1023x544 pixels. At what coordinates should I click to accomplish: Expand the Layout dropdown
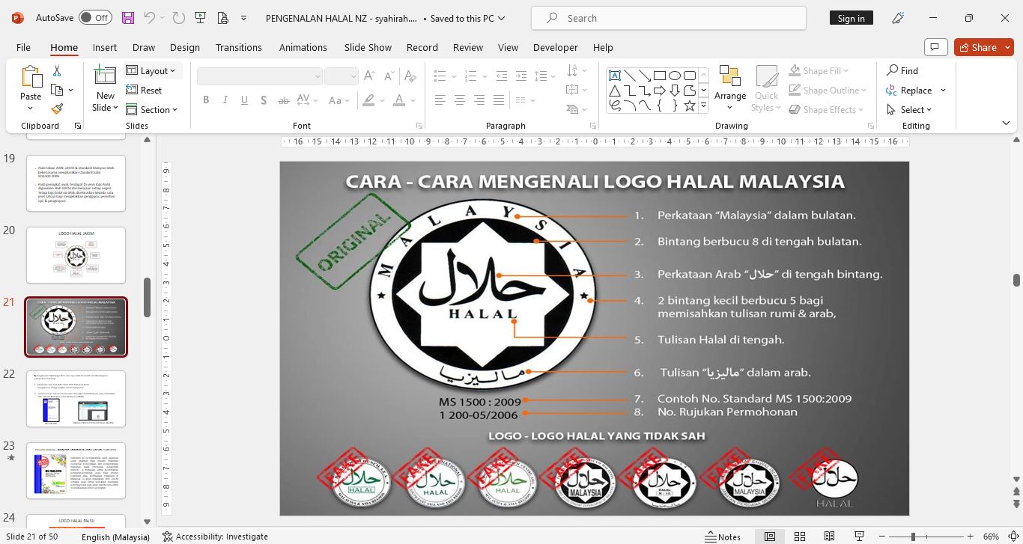152,70
